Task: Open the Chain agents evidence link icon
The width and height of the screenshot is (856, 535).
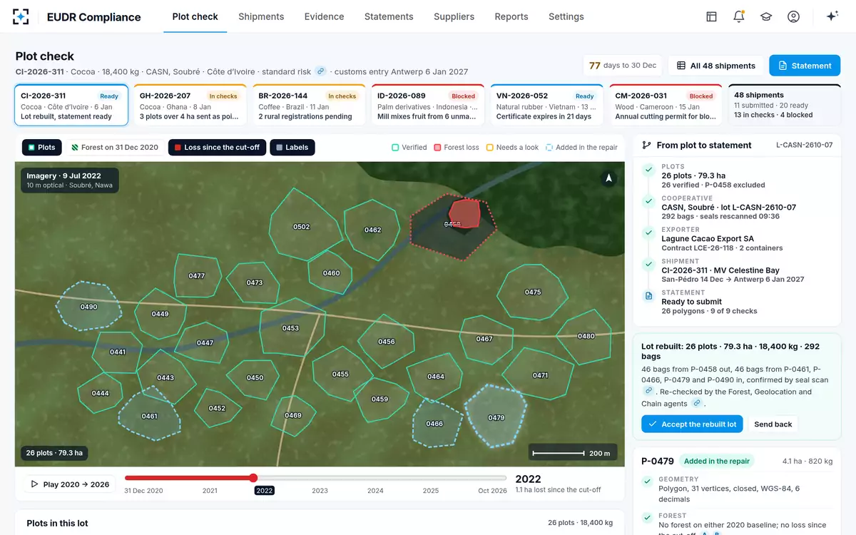Action: tap(697, 403)
